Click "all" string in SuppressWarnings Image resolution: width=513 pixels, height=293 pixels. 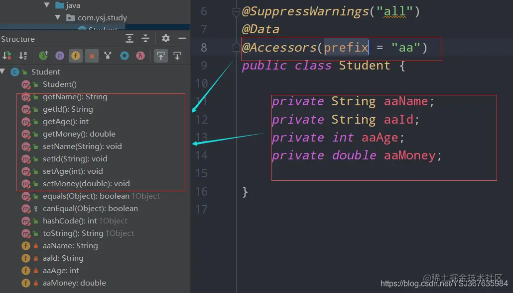coord(395,12)
